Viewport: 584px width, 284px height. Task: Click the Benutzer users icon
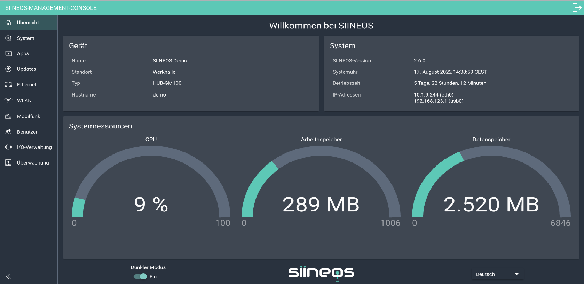click(8, 132)
